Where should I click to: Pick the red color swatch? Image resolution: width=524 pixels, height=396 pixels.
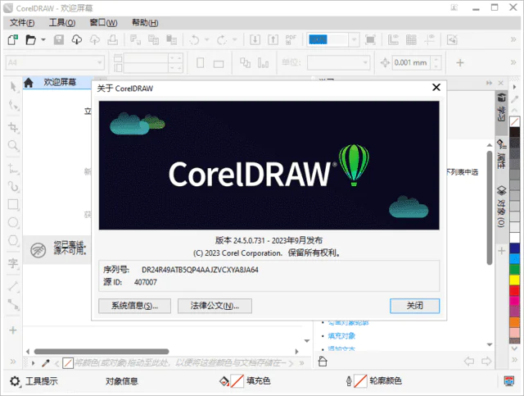tap(515, 290)
